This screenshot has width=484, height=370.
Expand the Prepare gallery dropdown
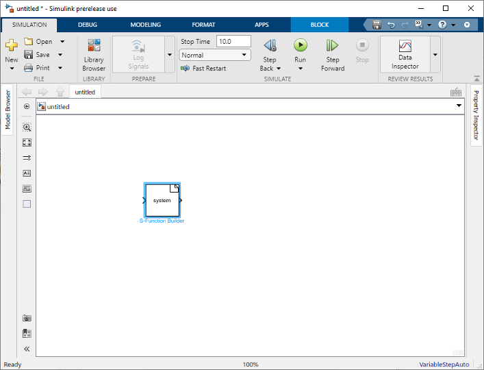pos(170,55)
